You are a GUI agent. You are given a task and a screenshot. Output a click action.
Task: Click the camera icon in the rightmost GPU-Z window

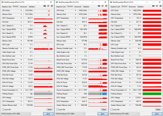tap(153, 7)
